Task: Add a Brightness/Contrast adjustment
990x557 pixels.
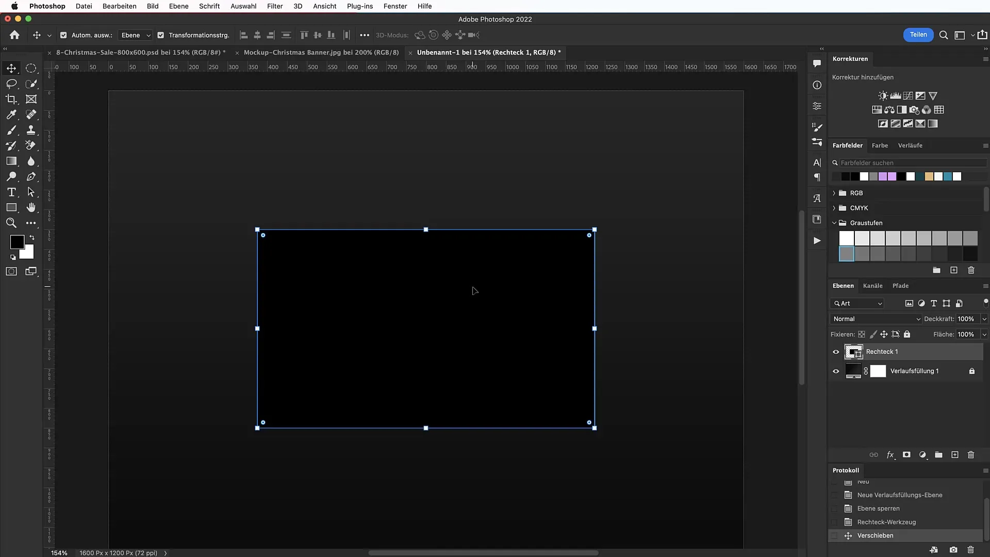Action: pos(883,96)
